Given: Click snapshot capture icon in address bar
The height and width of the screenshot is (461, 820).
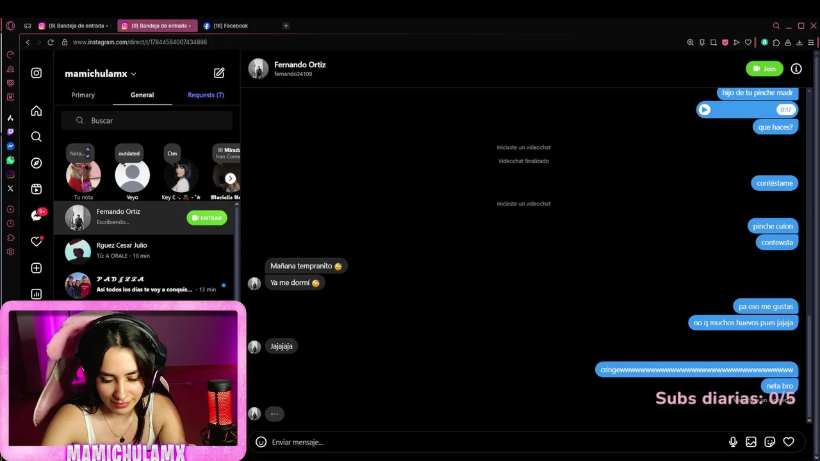Looking at the screenshot, I should click(x=714, y=42).
